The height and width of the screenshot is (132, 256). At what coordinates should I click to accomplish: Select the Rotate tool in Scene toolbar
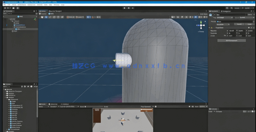[50, 17]
